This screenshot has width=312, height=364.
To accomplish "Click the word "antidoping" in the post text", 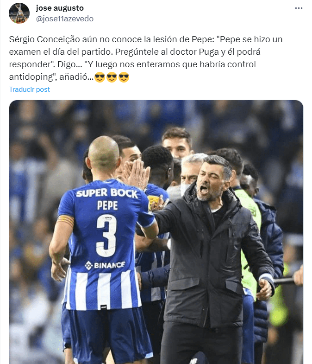I will point(32,77).
